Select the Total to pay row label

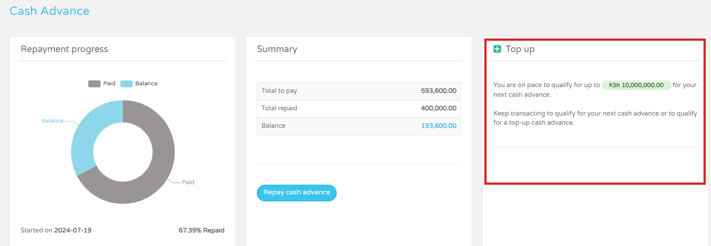point(279,91)
